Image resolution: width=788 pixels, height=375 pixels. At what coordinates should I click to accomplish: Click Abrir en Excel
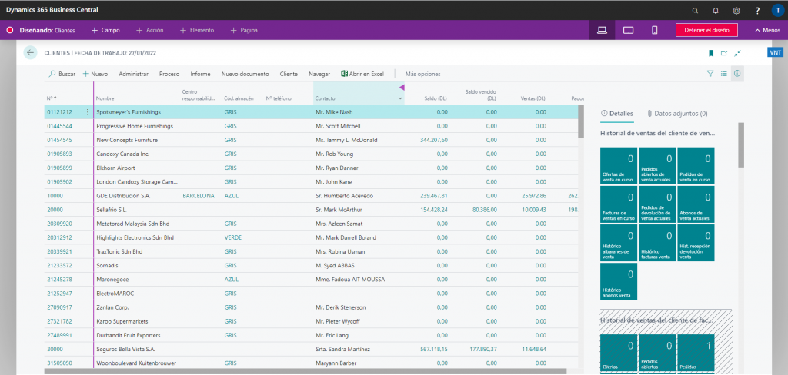[x=362, y=74]
